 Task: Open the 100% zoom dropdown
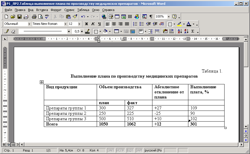tap(169, 17)
